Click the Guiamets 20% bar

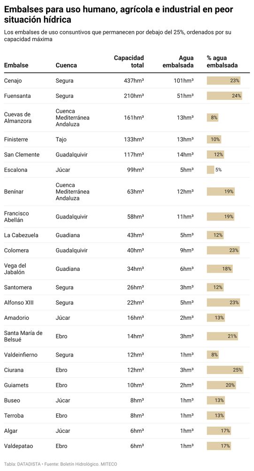click(x=221, y=385)
